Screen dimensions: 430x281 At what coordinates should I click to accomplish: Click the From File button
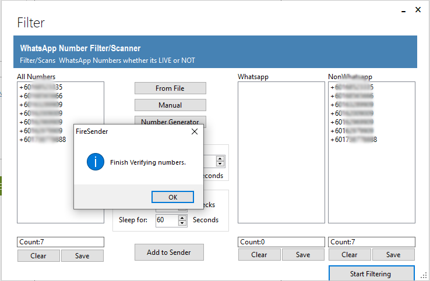[x=170, y=88]
